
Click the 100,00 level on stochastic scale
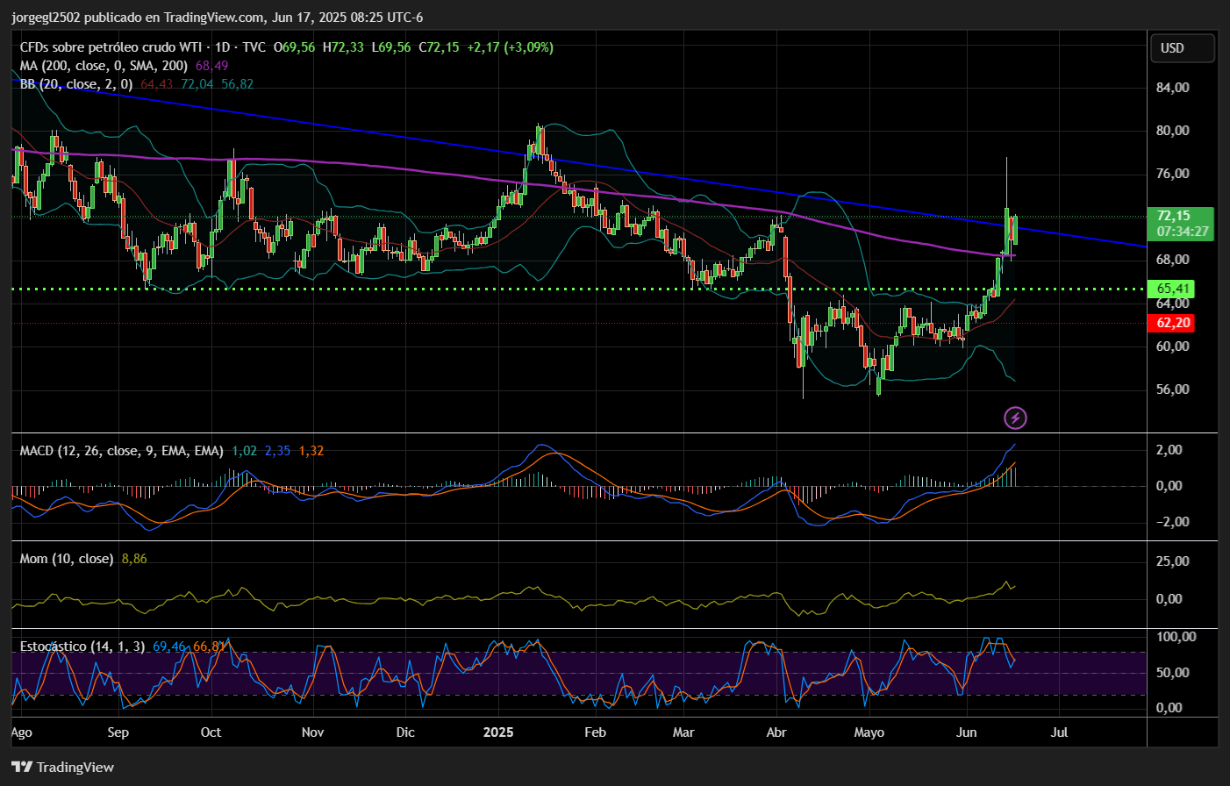(1176, 637)
